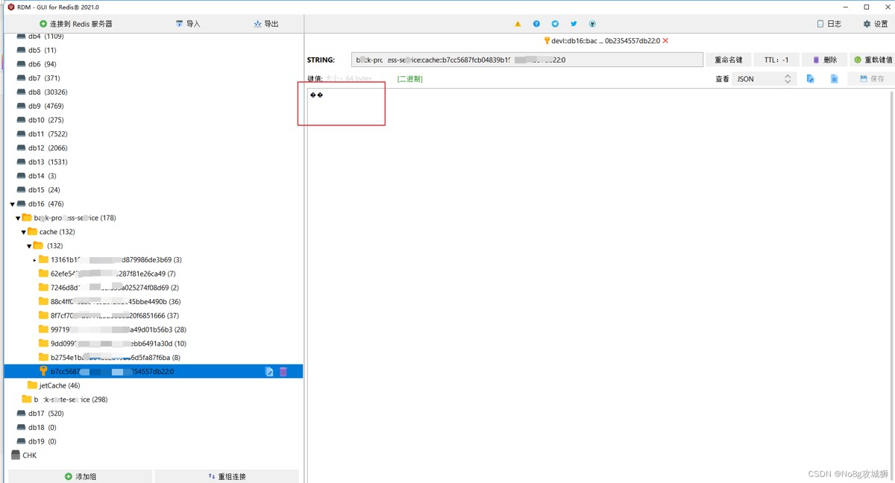
Task: Open the import (导入) option
Action: click(188, 24)
